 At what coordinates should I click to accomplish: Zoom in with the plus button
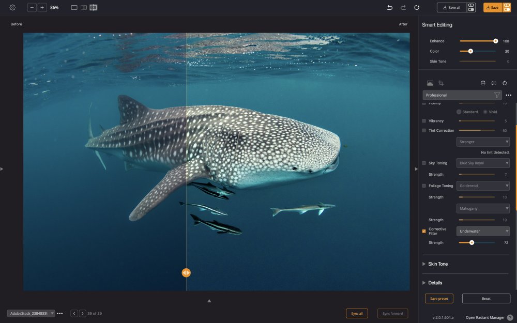tap(42, 7)
